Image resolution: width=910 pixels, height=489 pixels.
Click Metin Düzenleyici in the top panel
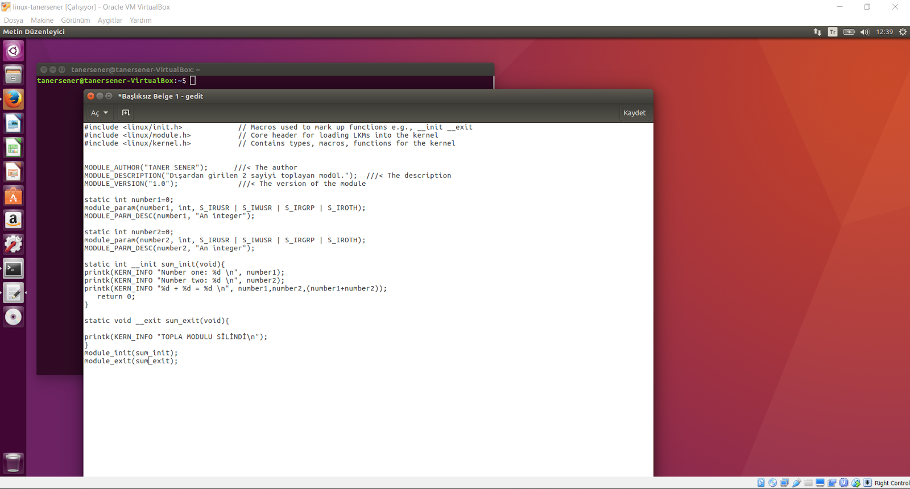[x=34, y=32]
